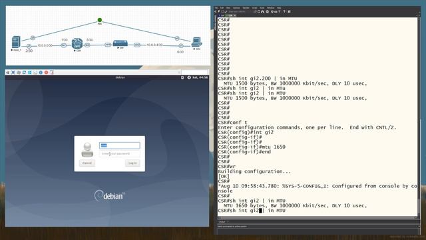Click the question mark help icon in terminal toolbar

[x=284, y=12]
